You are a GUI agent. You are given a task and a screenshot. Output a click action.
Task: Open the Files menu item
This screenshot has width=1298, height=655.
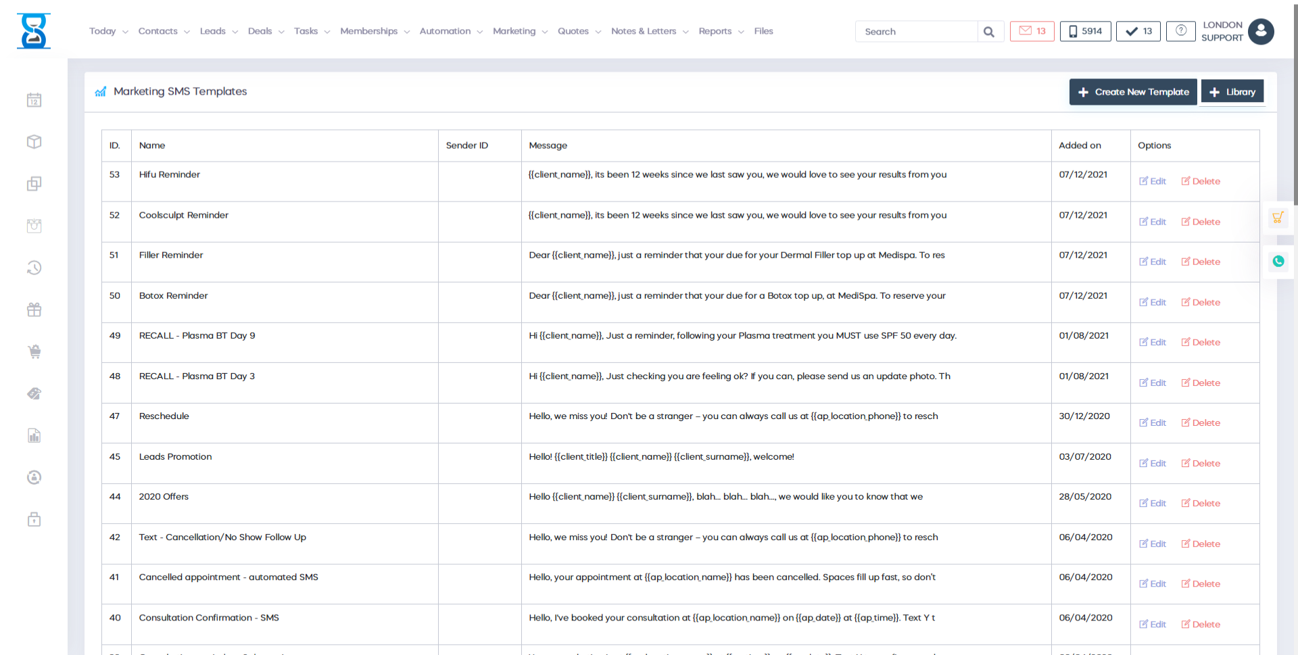[x=763, y=31]
